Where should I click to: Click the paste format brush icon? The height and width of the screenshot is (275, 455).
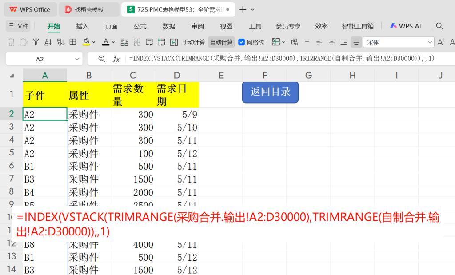23,42
